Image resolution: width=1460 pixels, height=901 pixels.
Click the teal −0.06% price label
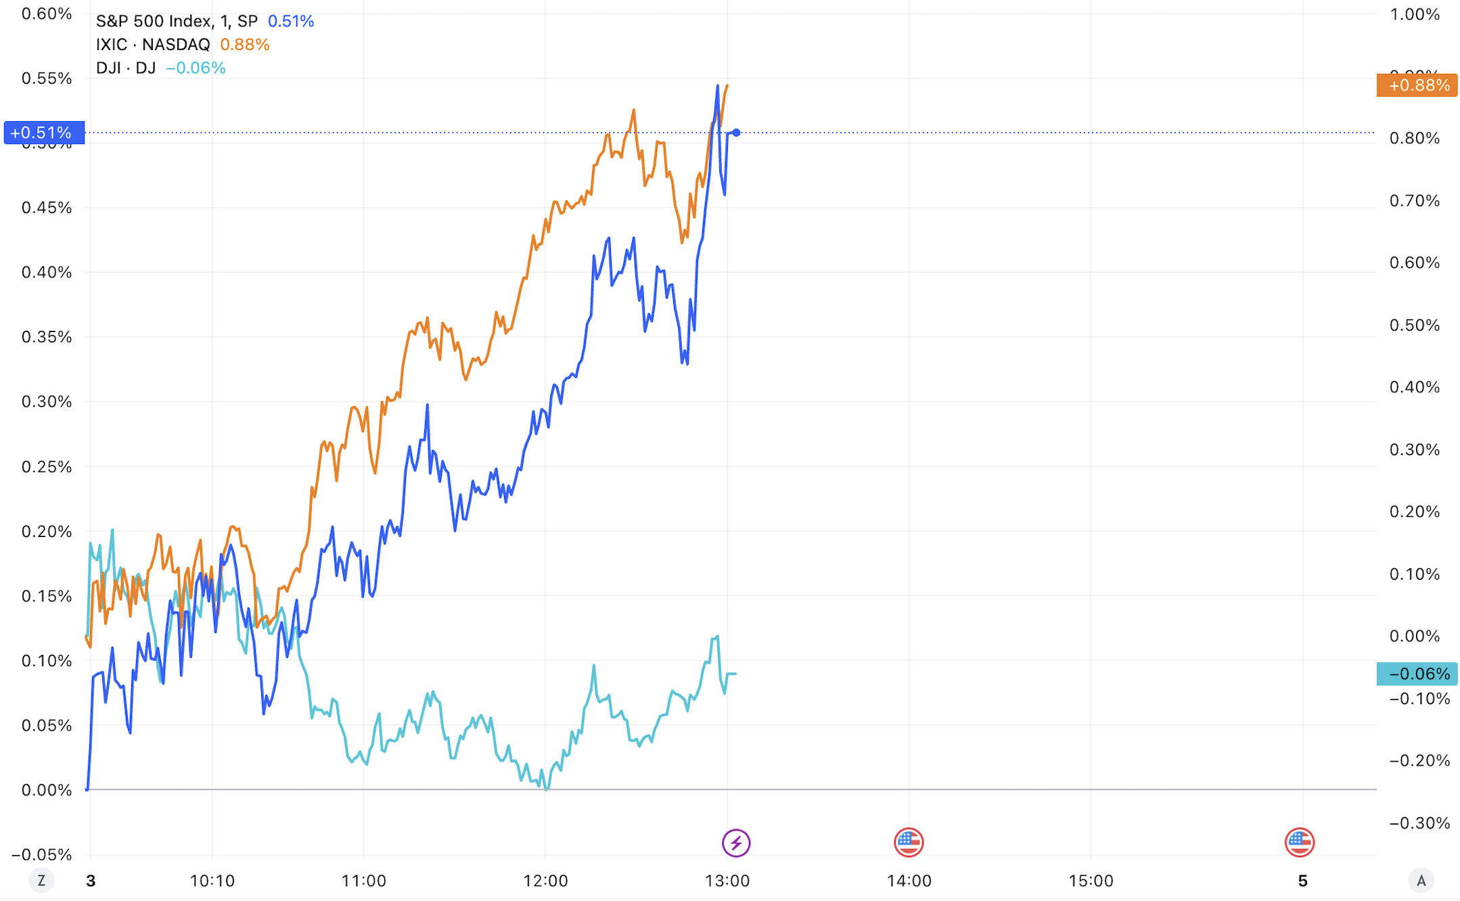tap(1417, 674)
